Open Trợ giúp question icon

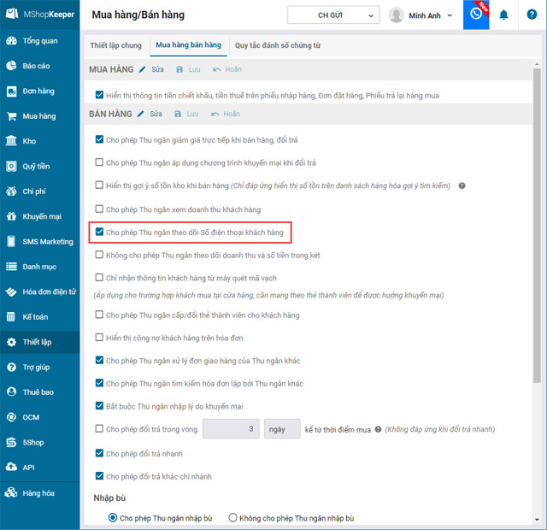[11, 367]
